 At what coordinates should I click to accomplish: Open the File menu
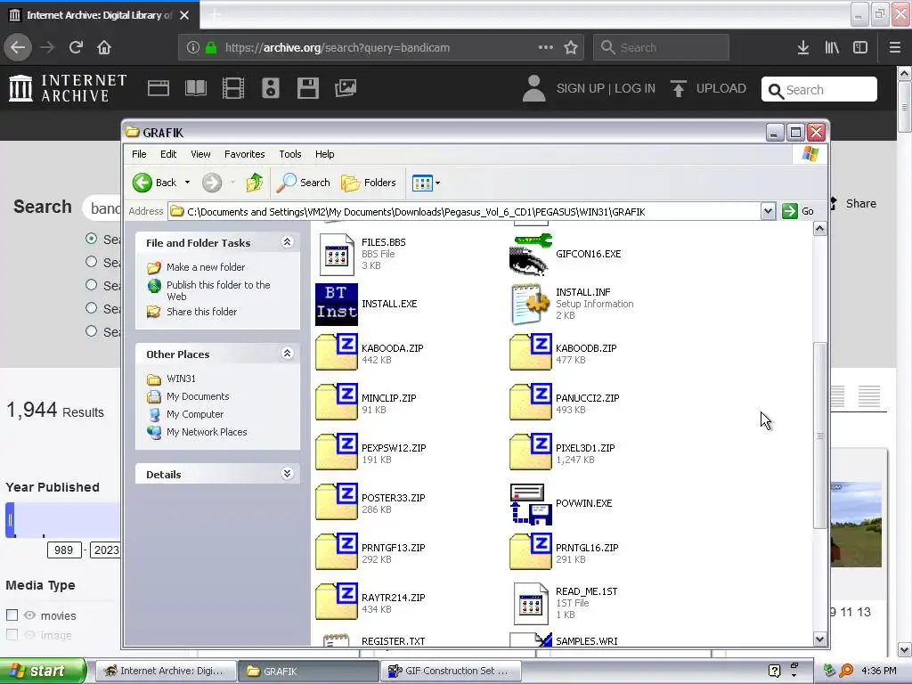139,154
